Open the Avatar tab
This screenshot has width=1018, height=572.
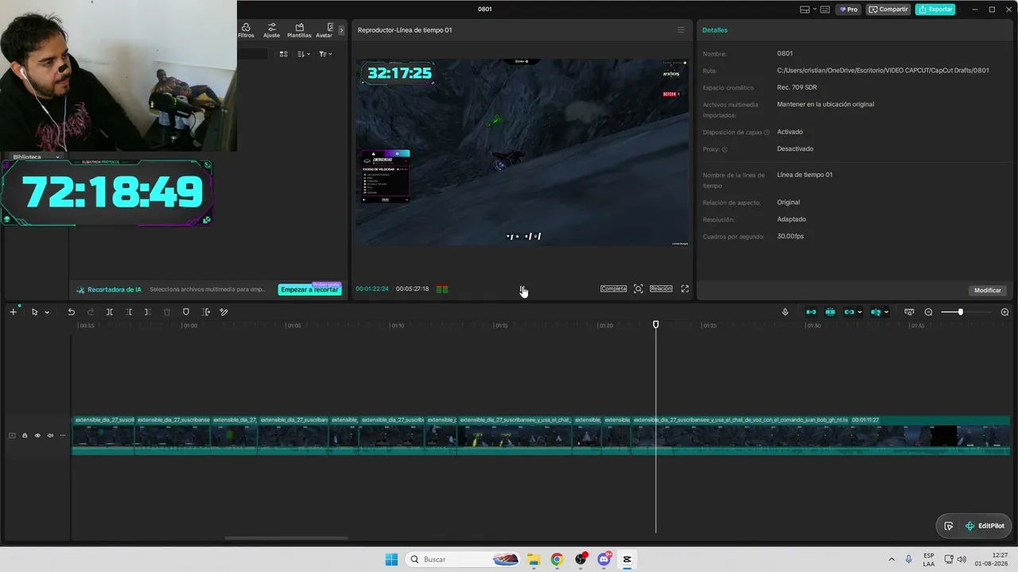tap(324, 30)
